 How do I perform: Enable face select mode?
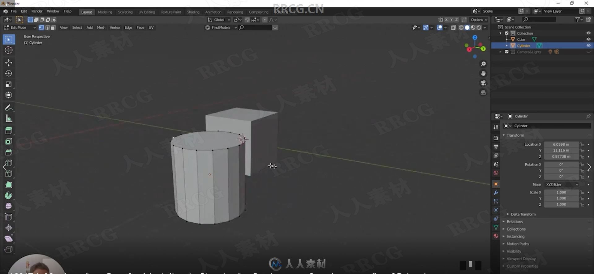pos(53,28)
